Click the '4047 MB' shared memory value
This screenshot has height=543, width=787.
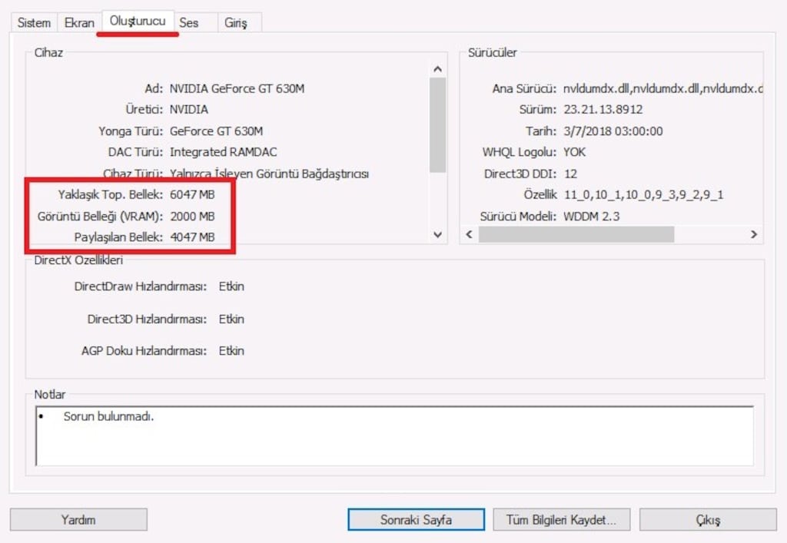192,237
